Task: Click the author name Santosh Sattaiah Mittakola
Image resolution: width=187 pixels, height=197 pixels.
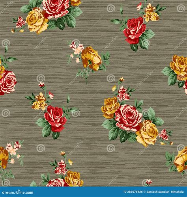Action: [x=165, y=192]
